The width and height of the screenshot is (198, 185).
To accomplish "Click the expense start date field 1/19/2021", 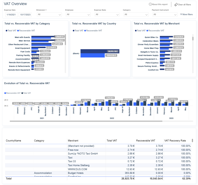I will [11, 14].
